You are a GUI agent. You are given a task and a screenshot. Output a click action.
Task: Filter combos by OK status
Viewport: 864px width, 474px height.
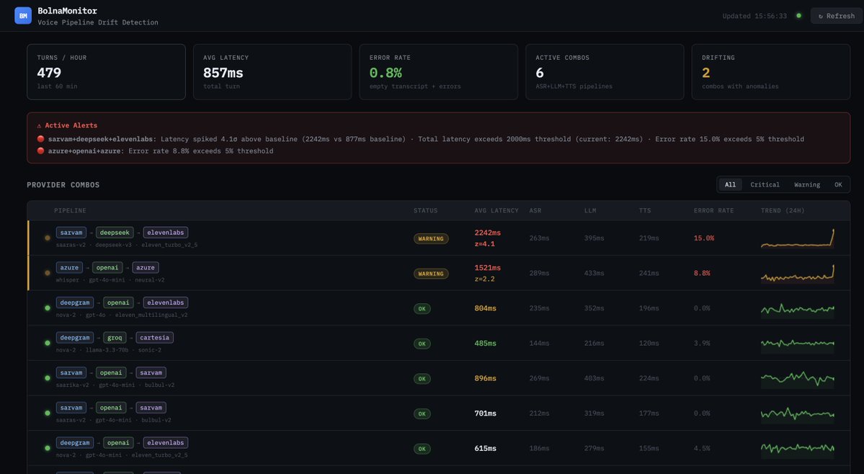pos(838,185)
